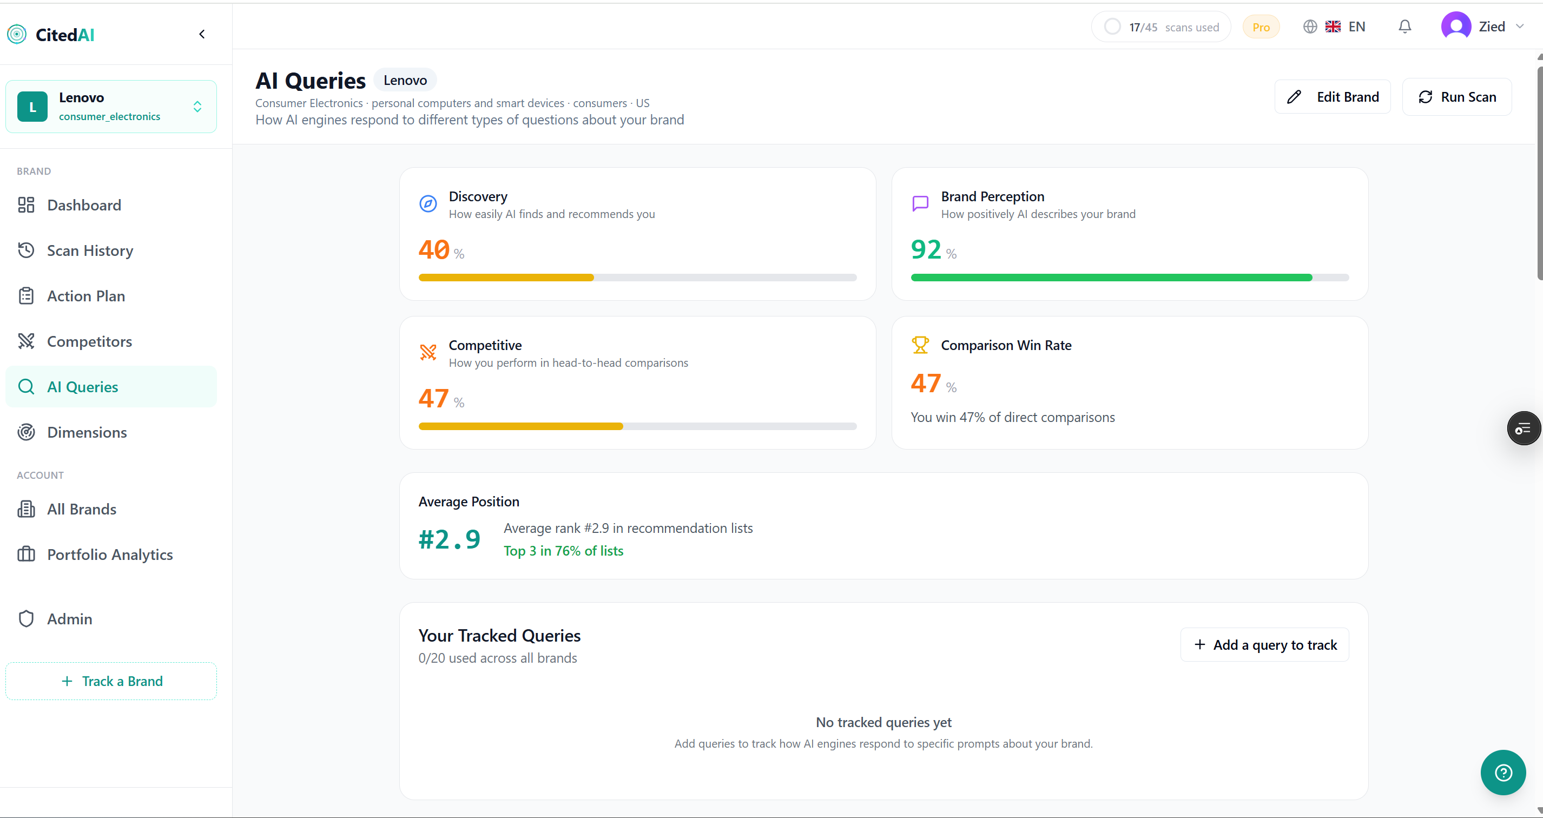The image size is (1543, 818).
Task: Click the Track a Brand button
Action: [x=111, y=681]
